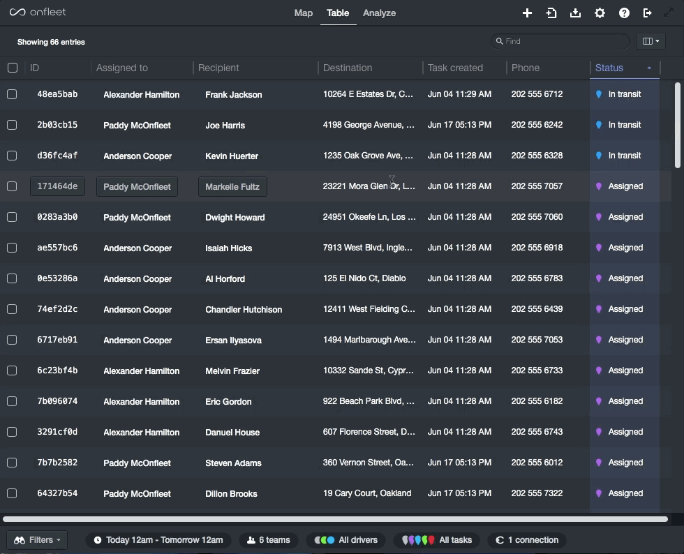Toggle Status column sort arrow

649,68
